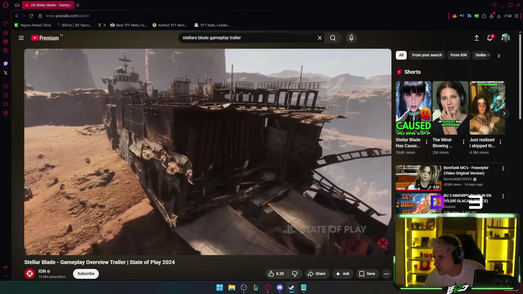
Task: Click the Stellar Blade video player
Action: pos(208,152)
